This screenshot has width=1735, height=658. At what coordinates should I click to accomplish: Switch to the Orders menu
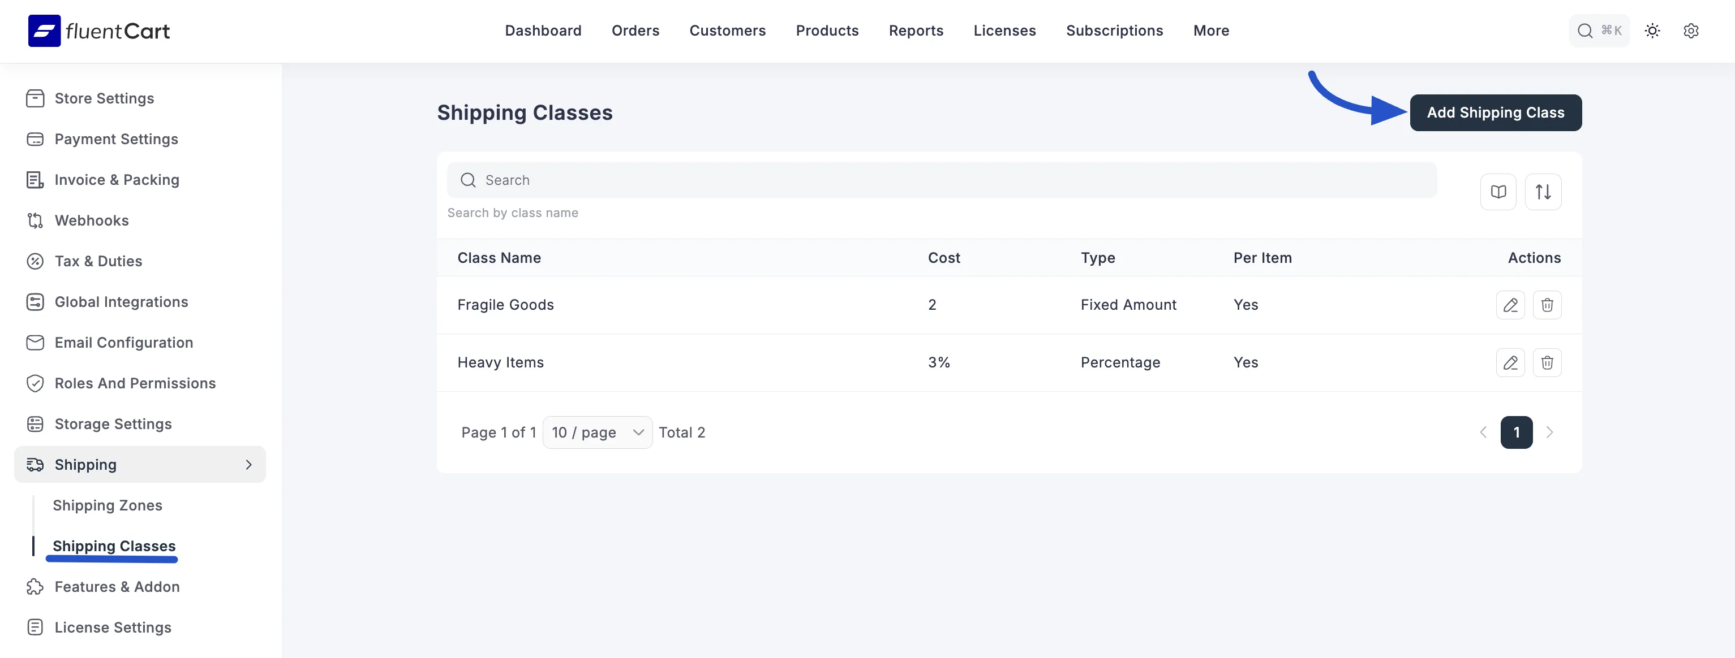pos(635,31)
